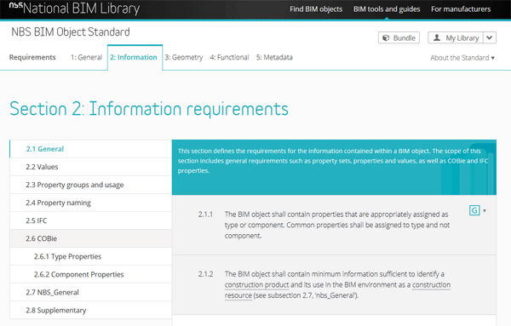Select 2.1 General in the sidebar

tap(90, 149)
